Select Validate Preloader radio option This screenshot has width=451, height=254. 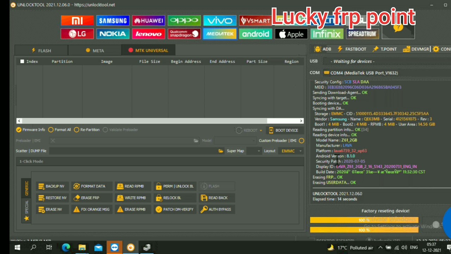pyautogui.click(x=121, y=130)
